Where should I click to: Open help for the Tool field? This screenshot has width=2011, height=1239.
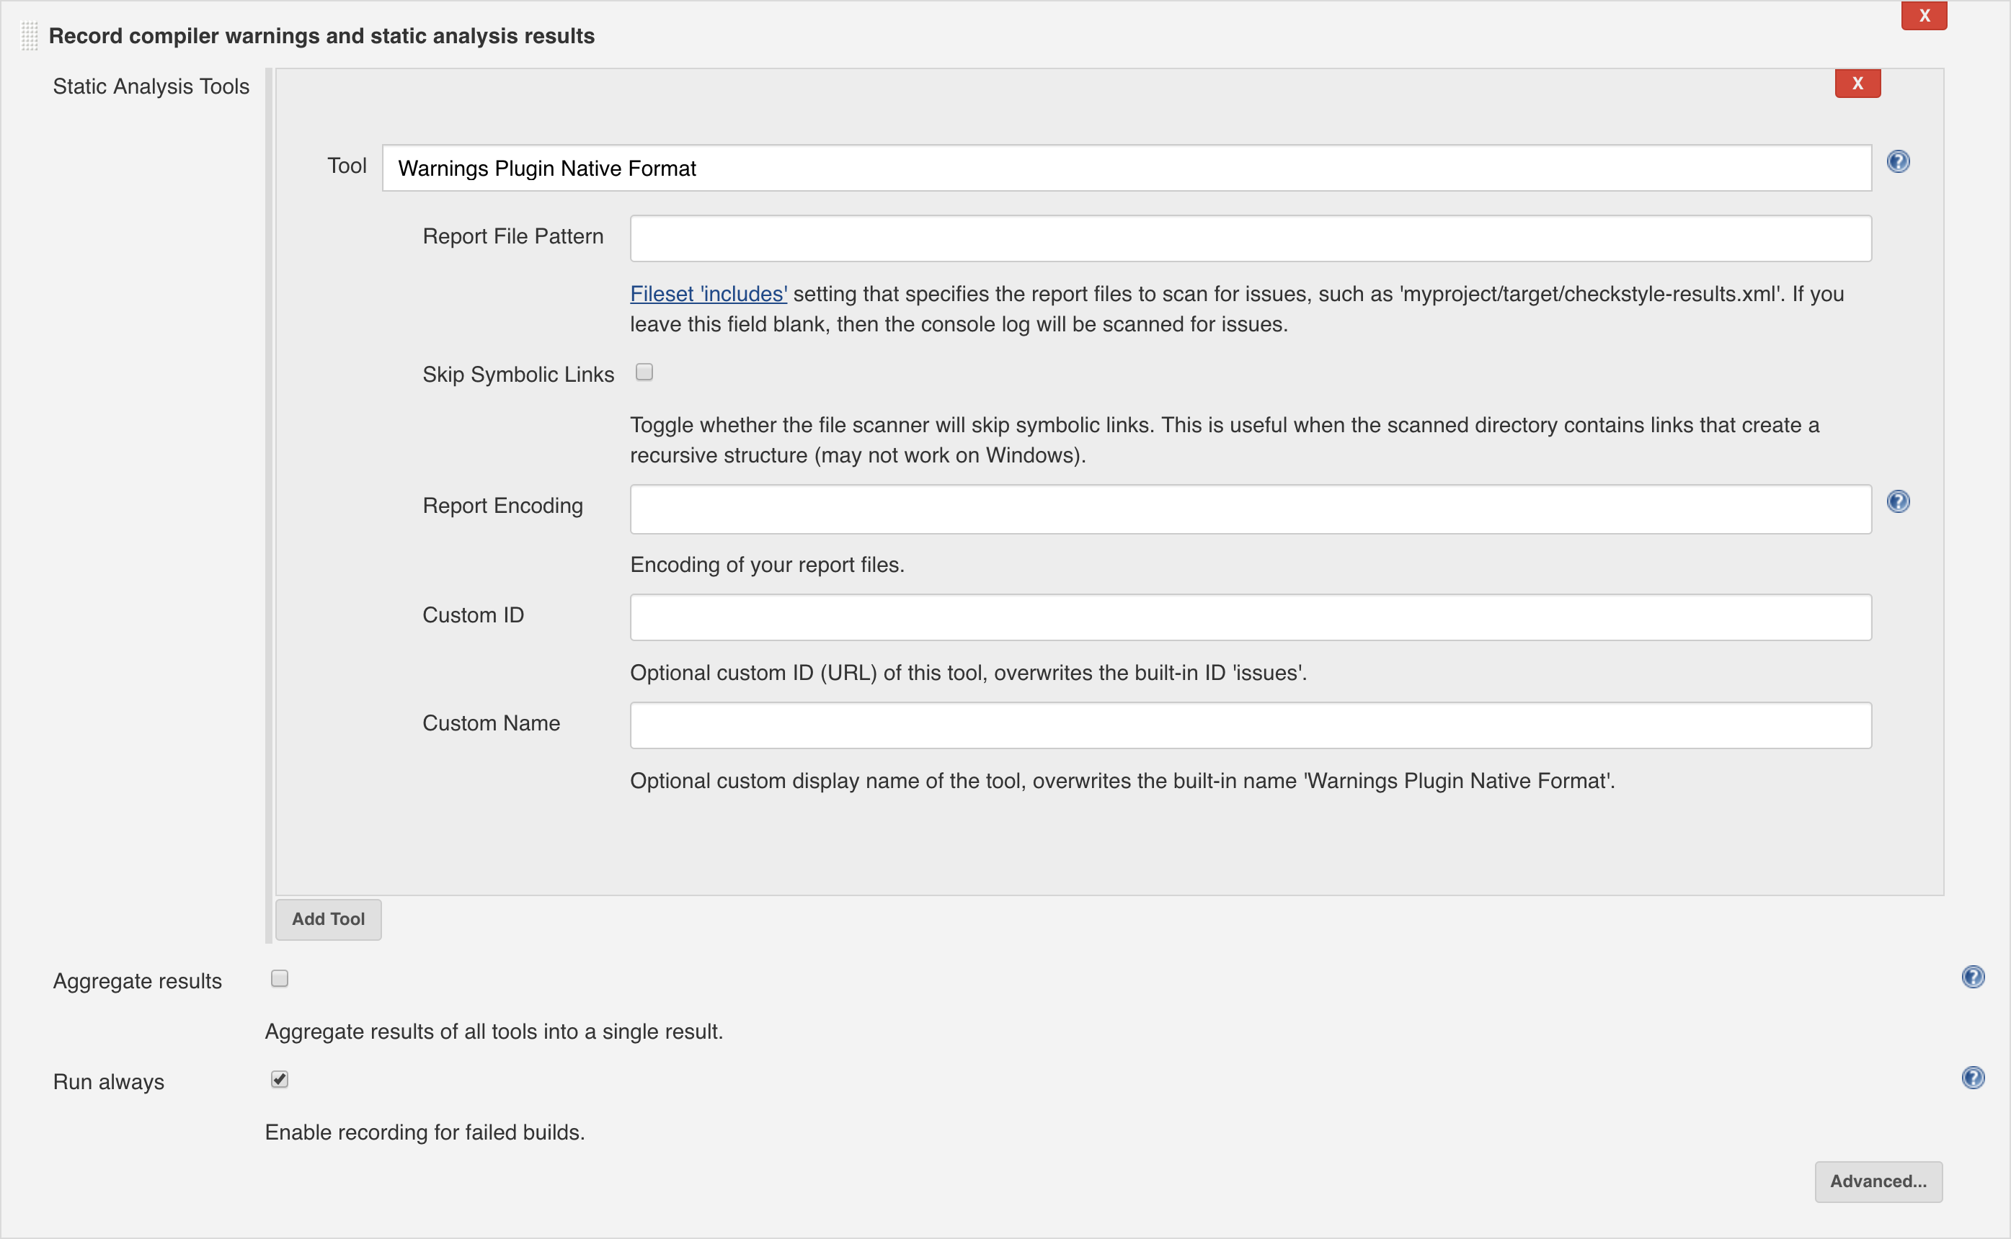point(1898,161)
